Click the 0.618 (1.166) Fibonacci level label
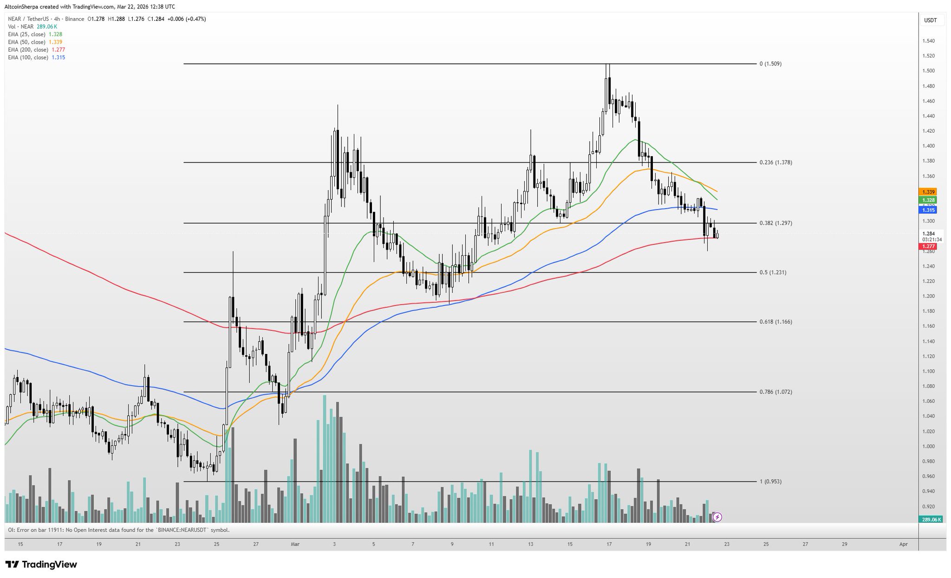Screen dimensions: 951x578 775,322
